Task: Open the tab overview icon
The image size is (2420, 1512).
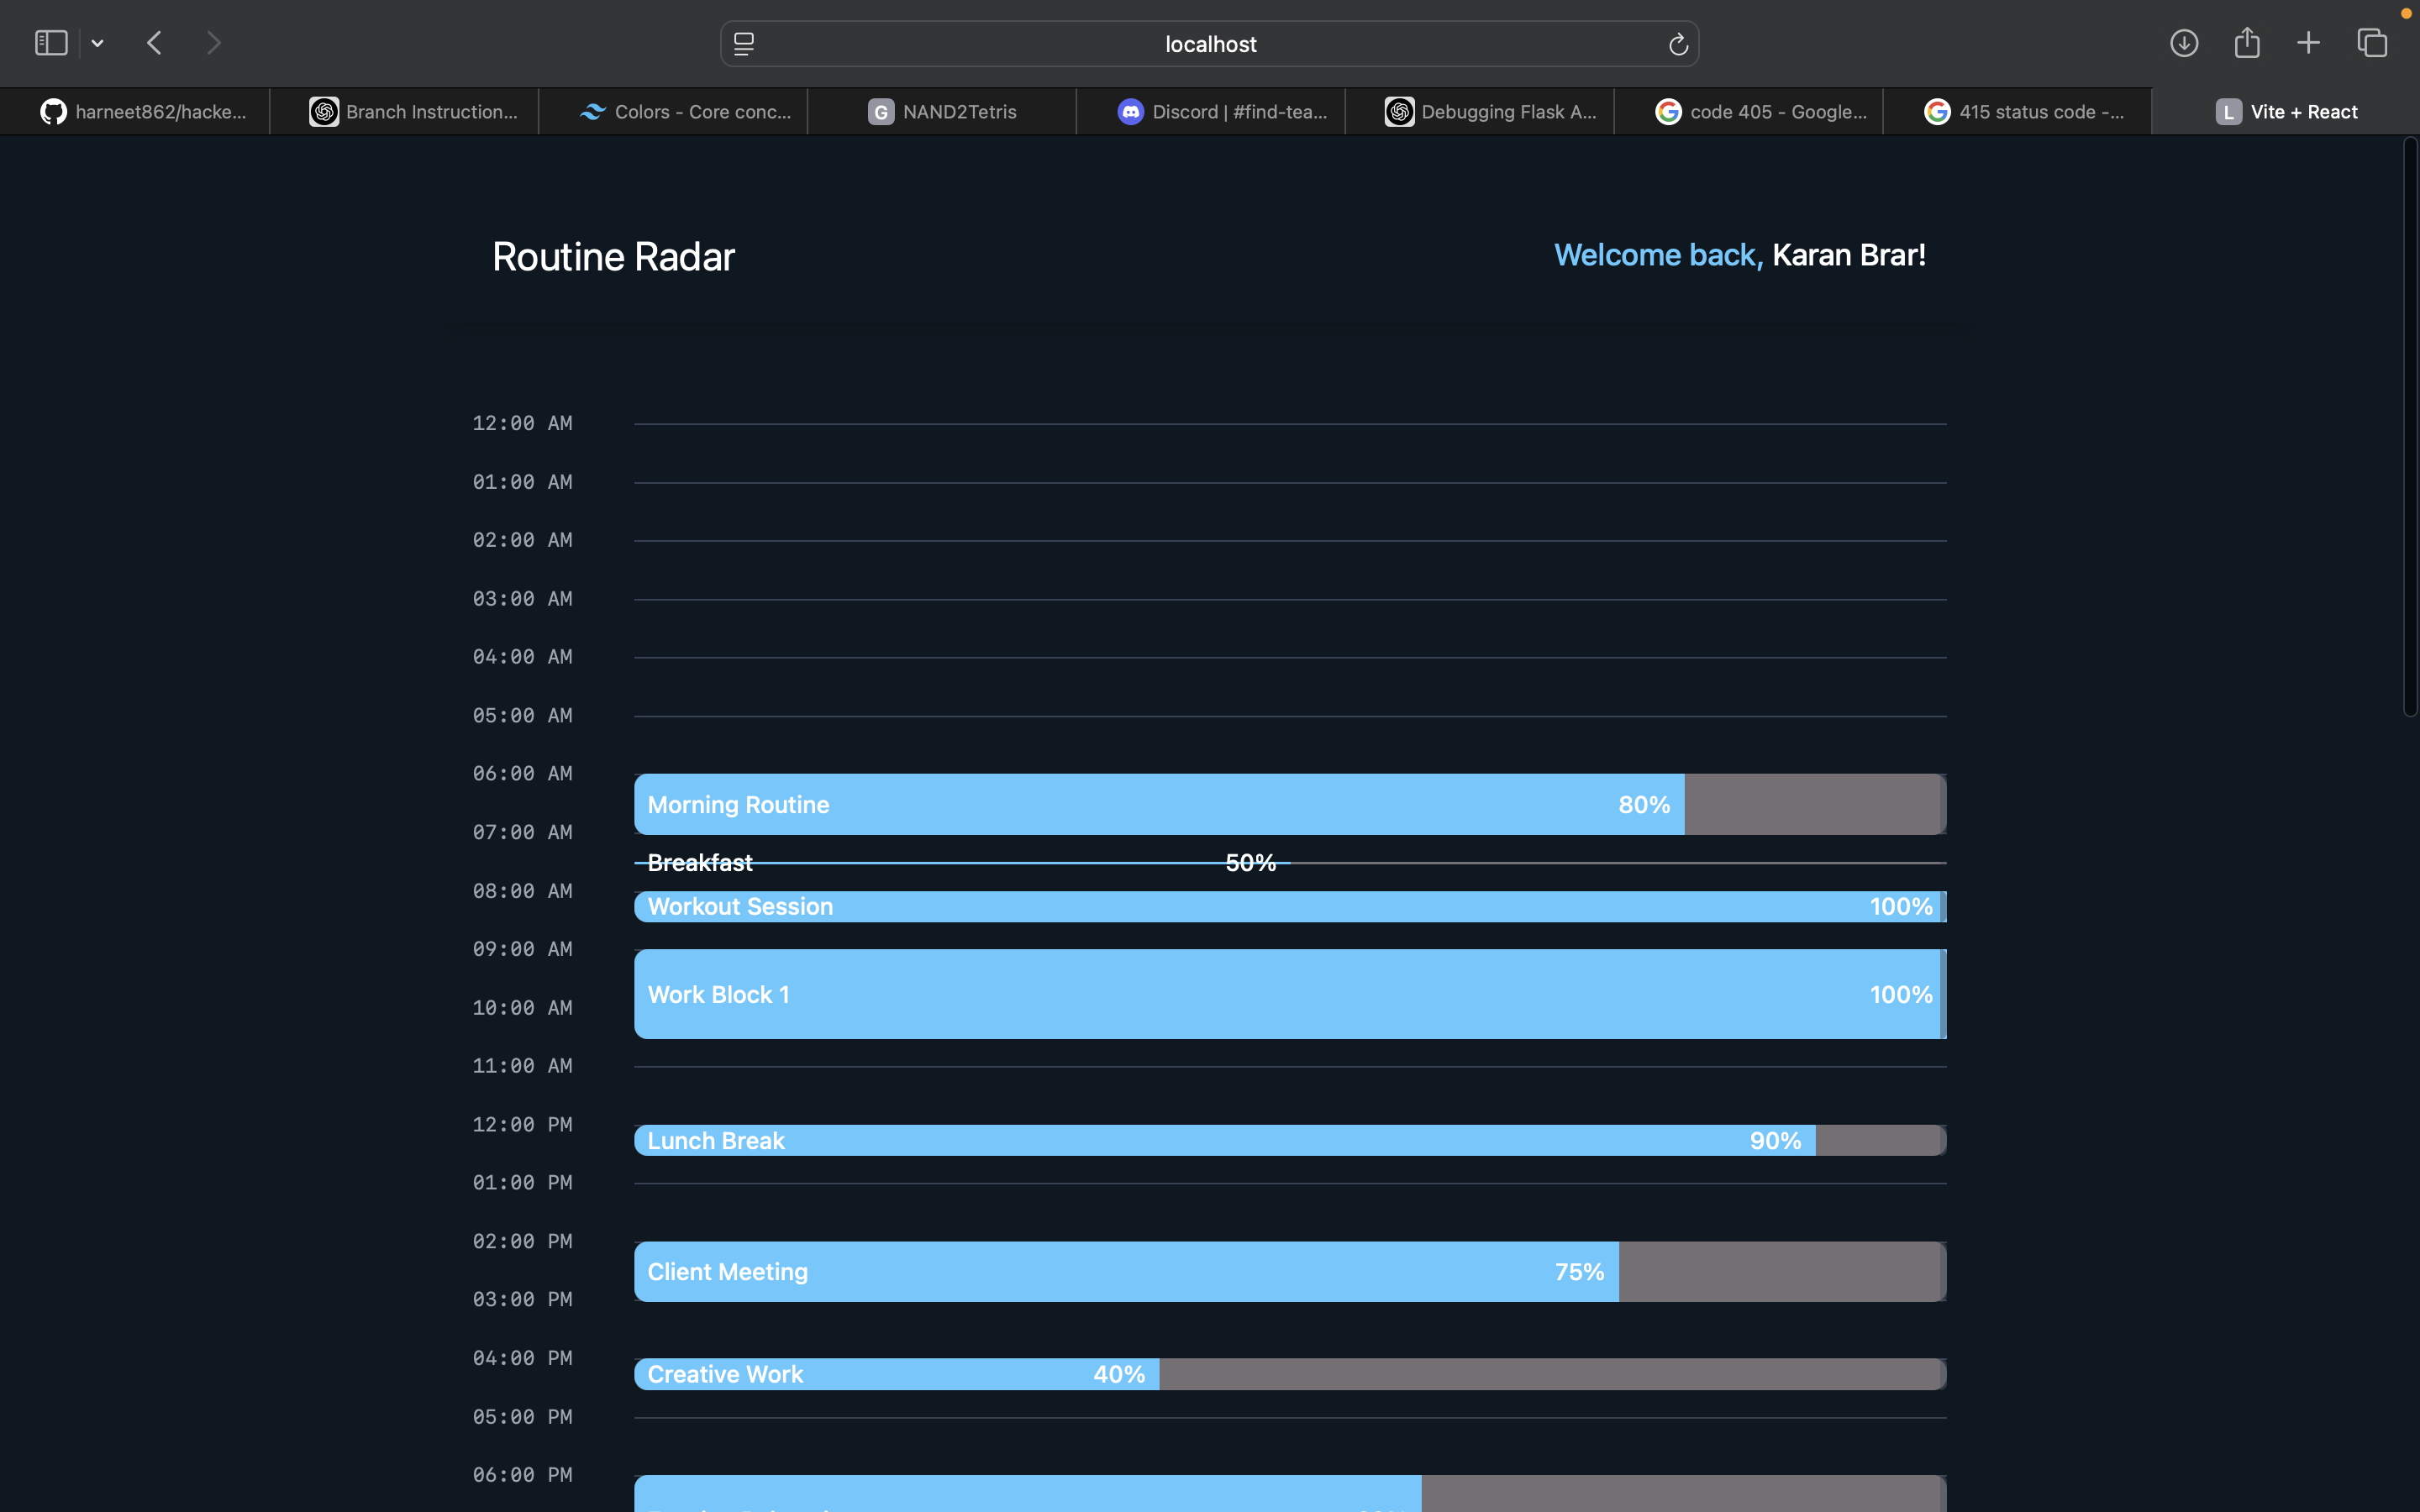Action: 2372,43
